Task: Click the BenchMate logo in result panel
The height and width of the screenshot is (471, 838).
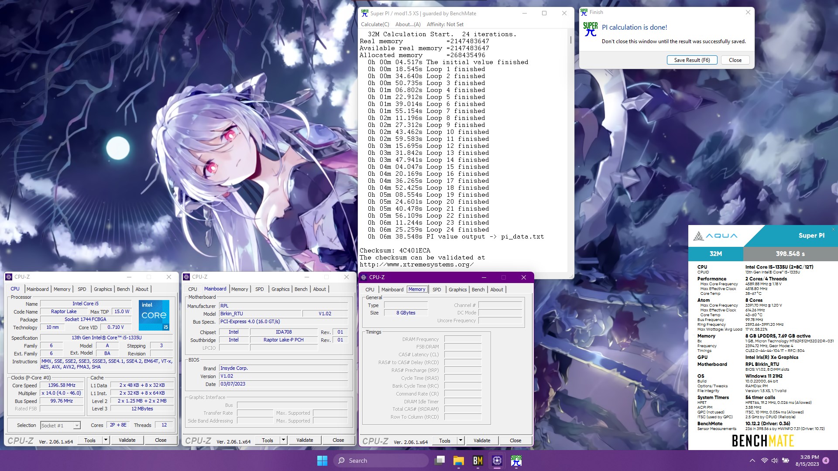Action: (x=762, y=441)
